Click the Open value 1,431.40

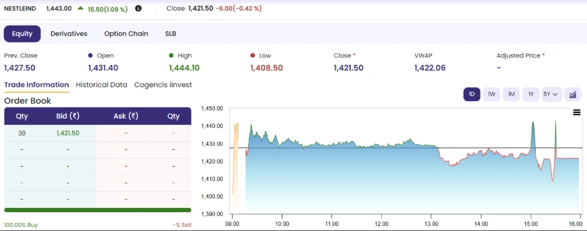point(103,68)
